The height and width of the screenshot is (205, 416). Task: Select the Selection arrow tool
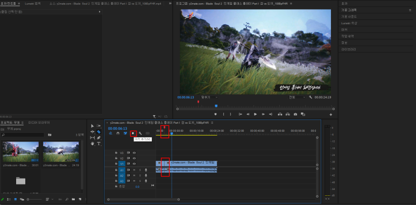[x=93, y=126]
